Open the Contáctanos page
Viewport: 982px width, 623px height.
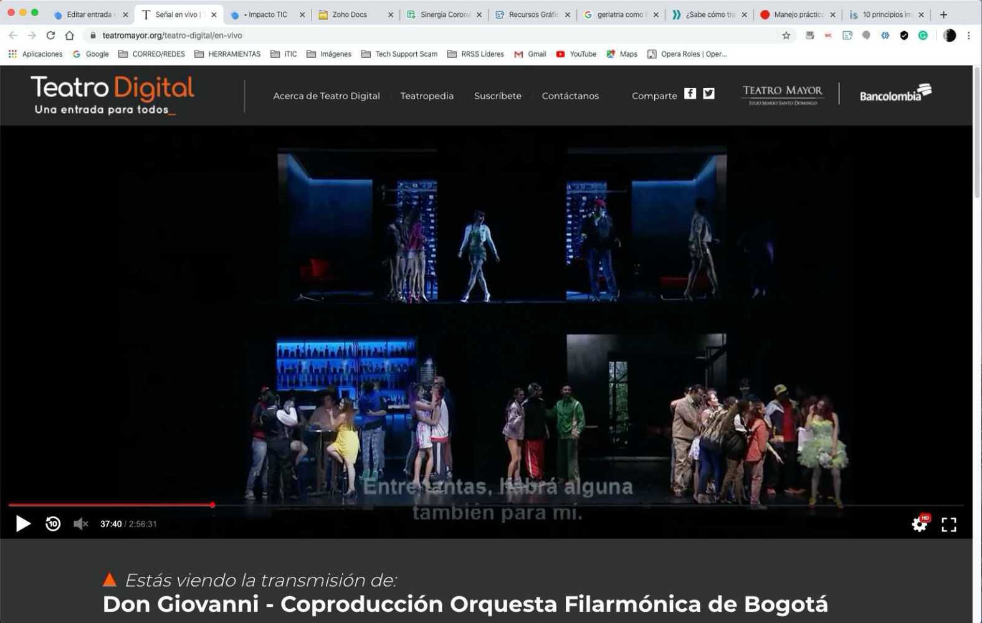pos(570,96)
